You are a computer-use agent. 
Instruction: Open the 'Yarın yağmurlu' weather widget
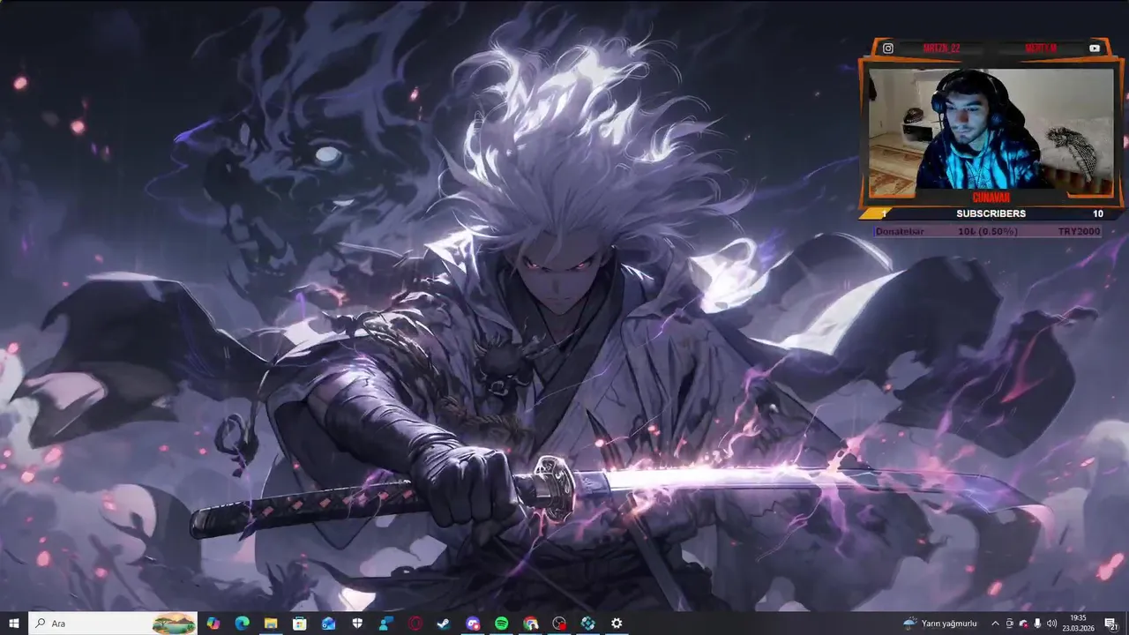tap(940, 624)
